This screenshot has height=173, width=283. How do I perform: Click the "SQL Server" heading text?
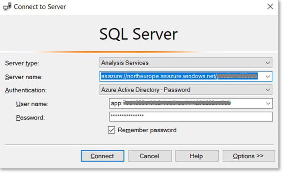[139, 34]
